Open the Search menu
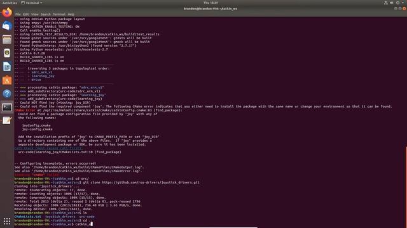407x228 pixels. (x=46, y=15)
